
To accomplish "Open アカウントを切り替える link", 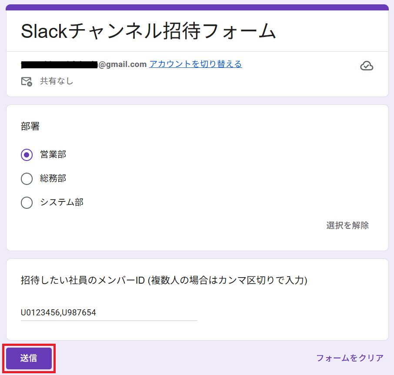I will 196,64.
